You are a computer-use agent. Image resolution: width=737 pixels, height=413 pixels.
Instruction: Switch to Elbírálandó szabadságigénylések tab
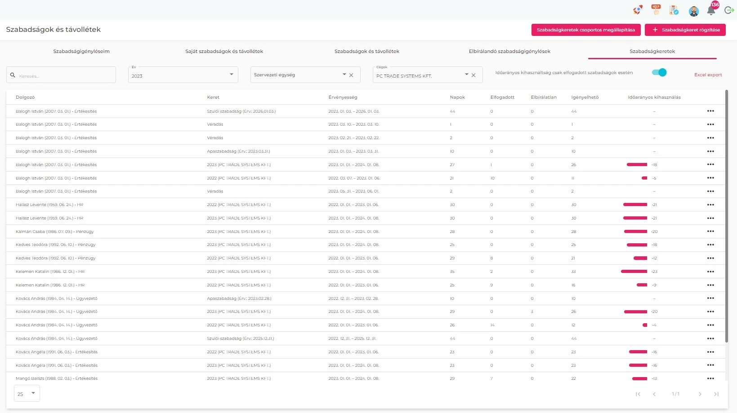tap(509, 51)
